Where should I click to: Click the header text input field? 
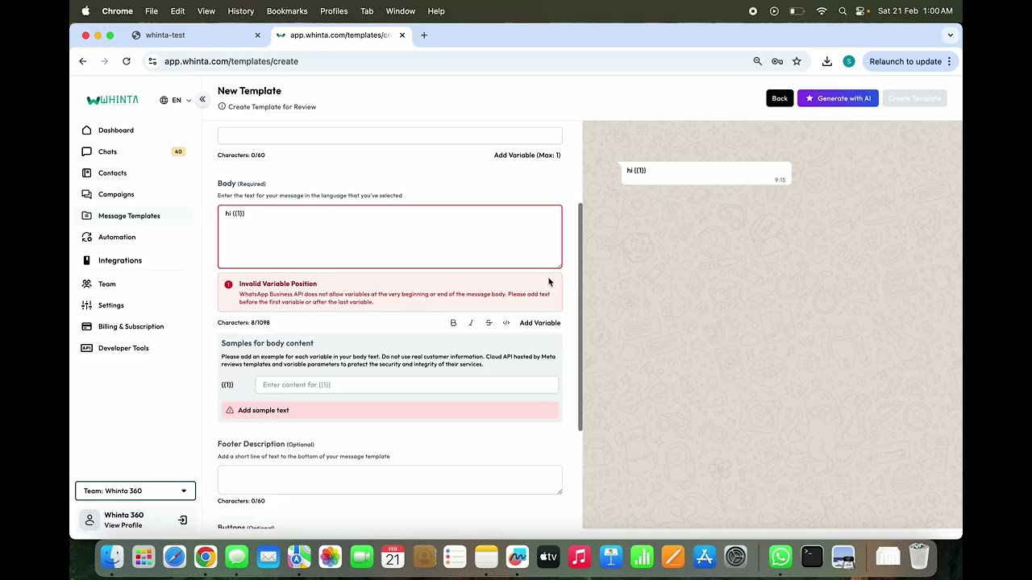tap(389, 136)
